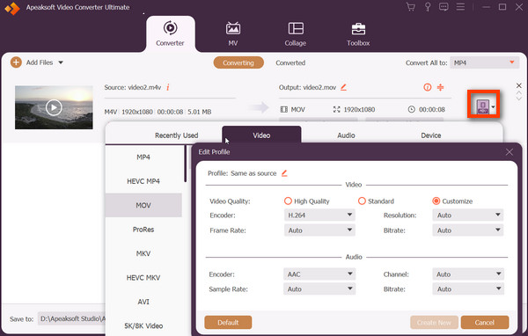This screenshot has width=528, height=336.
Task: Expand the Add Files dropdown arrow
Action: point(61,62)
